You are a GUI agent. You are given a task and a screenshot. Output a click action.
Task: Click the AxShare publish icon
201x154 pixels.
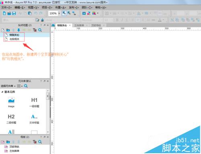coord(89,13)
